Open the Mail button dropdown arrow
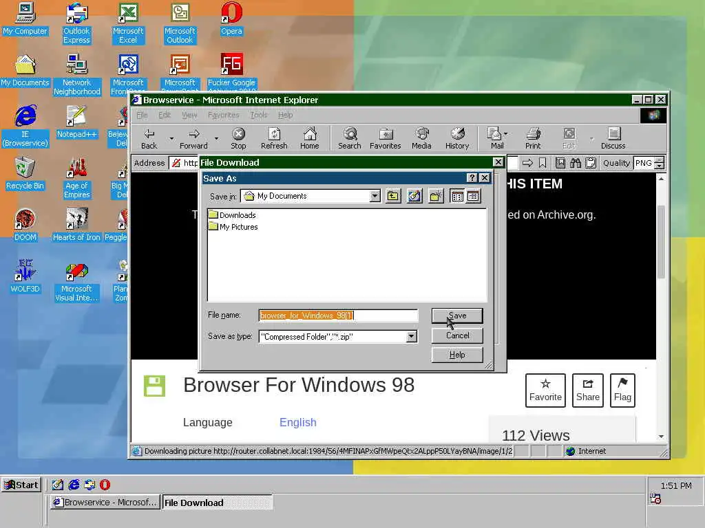The height and width of the screenshot is (528, 705). 506,133
